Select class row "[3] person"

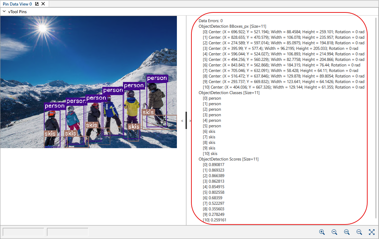(212, 115)
